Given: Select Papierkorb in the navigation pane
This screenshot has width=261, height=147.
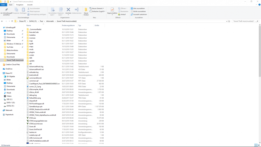Looking at the screenshot, I should coord(9,115).
